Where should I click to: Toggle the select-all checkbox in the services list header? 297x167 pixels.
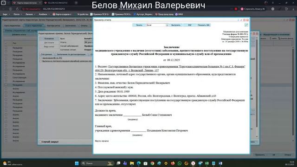tap(6, 43)
